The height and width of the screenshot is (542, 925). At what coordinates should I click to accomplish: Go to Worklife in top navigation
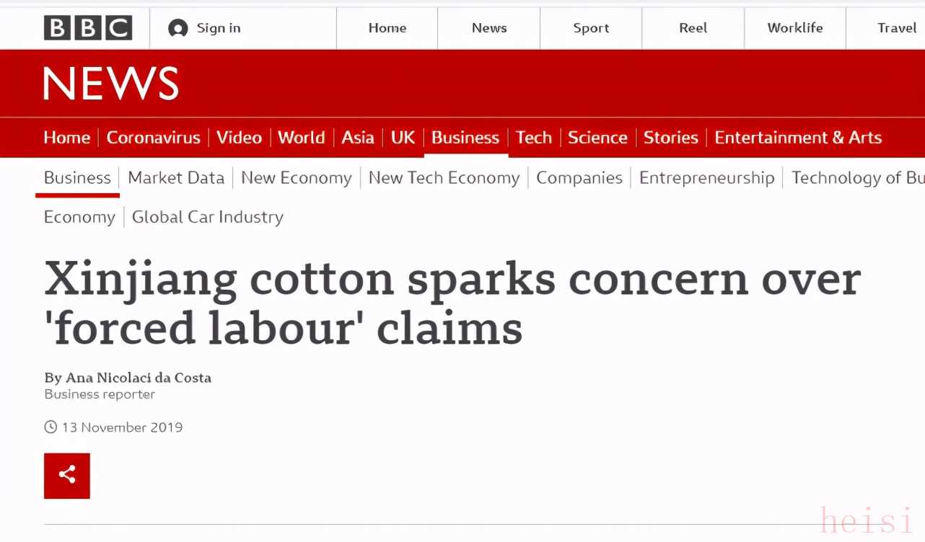(794, 28)
